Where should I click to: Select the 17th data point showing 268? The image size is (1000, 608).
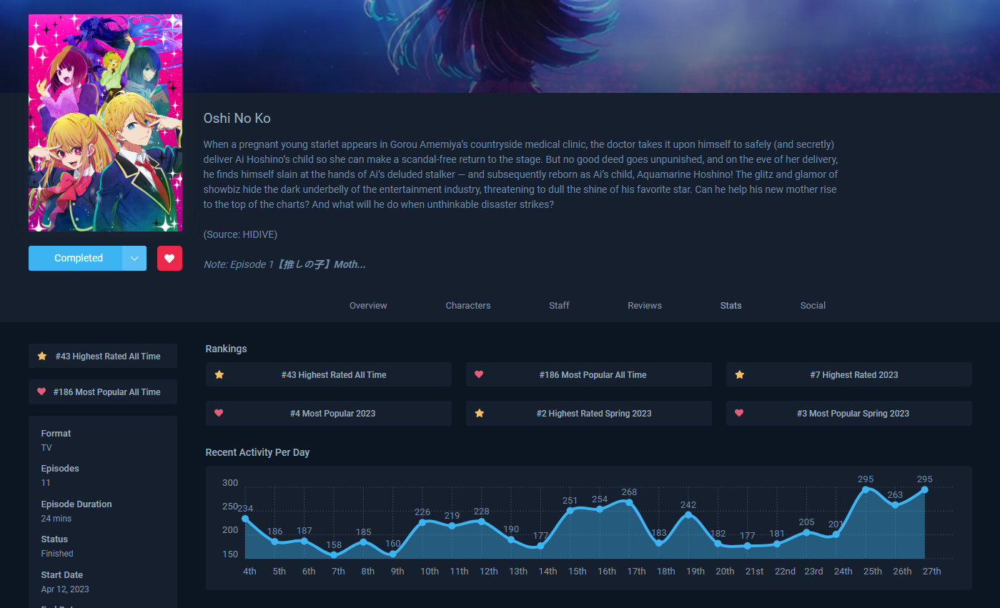point(629,502)
